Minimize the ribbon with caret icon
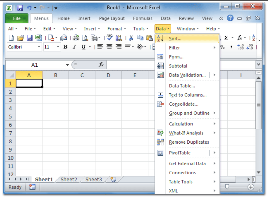 [221, 18]
